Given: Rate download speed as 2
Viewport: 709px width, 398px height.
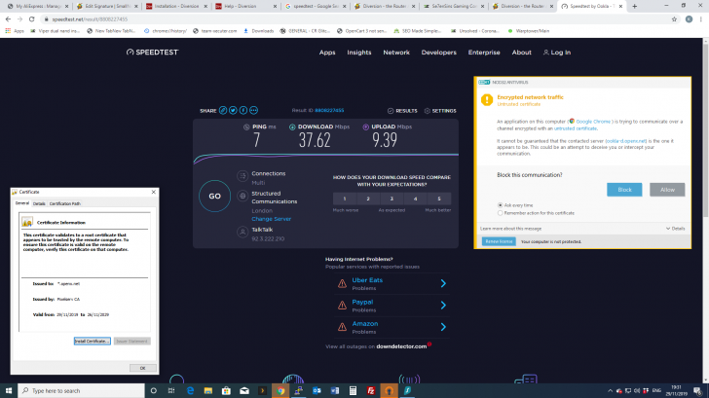Looking at the screenshot, I should 368,199.
